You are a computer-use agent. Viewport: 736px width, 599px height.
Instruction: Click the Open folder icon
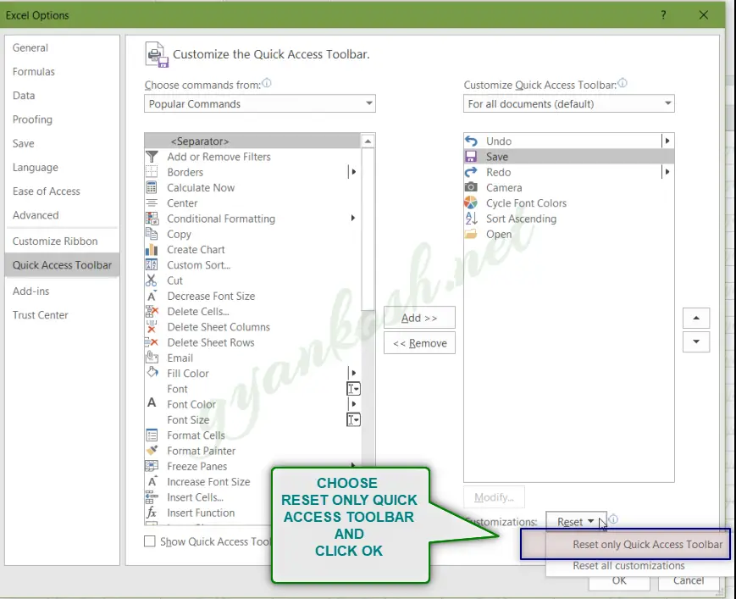(x=471, y=234)
